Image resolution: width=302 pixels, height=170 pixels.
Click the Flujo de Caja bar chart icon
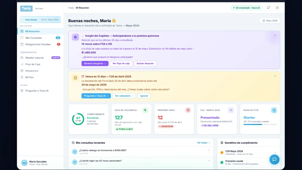click(x=22, y=64)
